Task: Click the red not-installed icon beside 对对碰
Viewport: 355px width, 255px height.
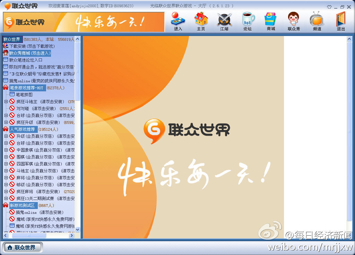Action: coord(12,108)
